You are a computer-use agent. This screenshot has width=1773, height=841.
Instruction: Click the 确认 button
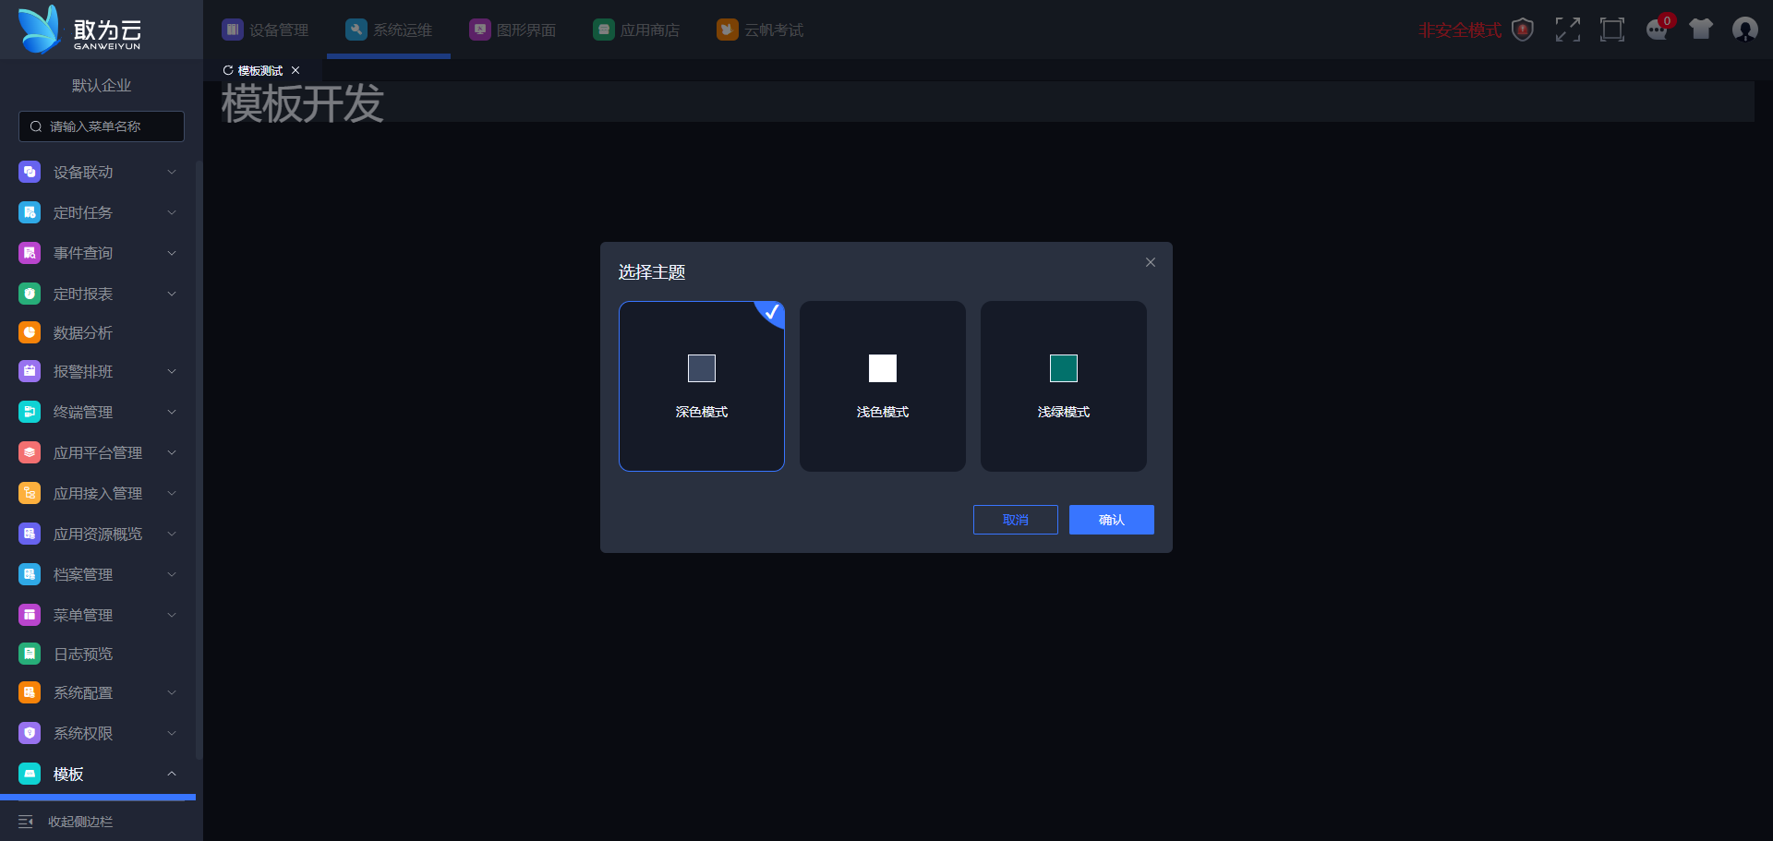[x=1112, y=520]
